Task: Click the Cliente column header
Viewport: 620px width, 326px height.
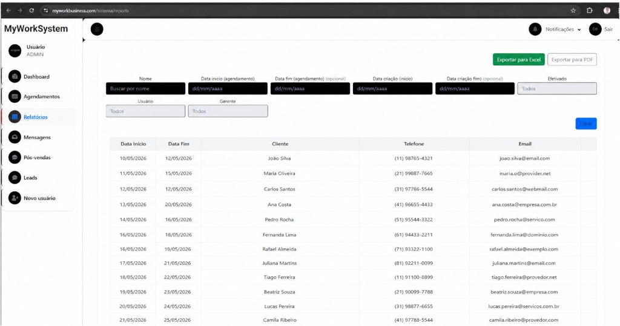Action: pos(280,144)
